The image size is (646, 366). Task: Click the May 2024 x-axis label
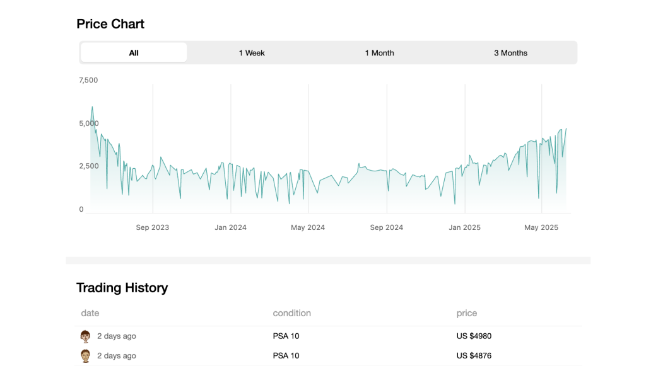[x=308, y=227]
